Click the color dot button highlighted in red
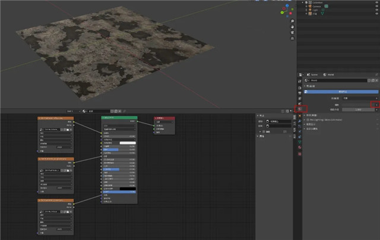The image size is (380, 240). [x=375, y=104]
